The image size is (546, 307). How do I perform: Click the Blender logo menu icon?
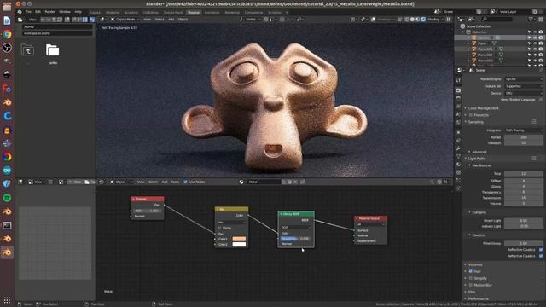(20, 11)
